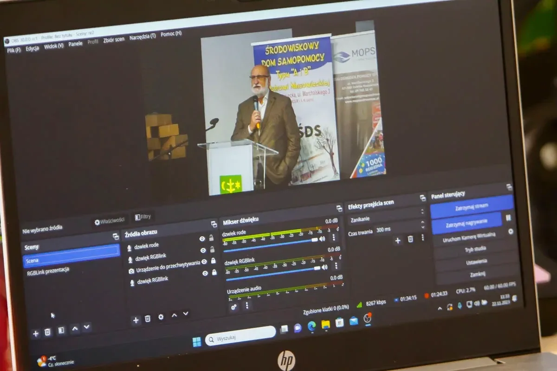Viewport: 557px width, 371px height.
Task: Enable Tryb studia button
Action: point(475,249)
